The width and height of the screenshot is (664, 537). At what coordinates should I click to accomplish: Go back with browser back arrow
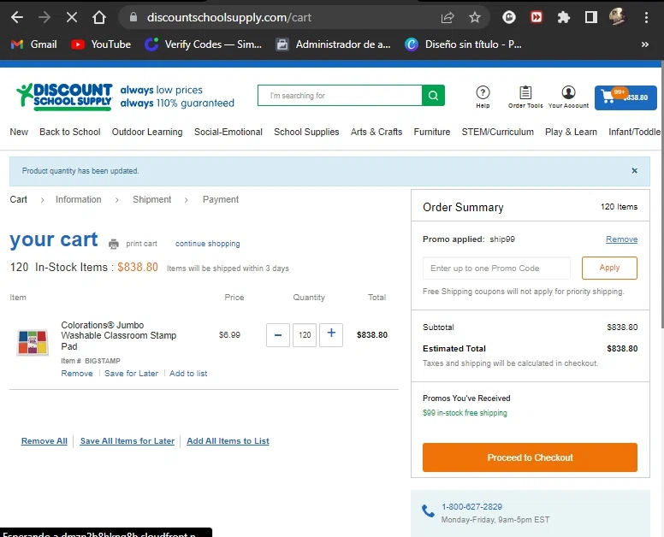pos(17,17)
